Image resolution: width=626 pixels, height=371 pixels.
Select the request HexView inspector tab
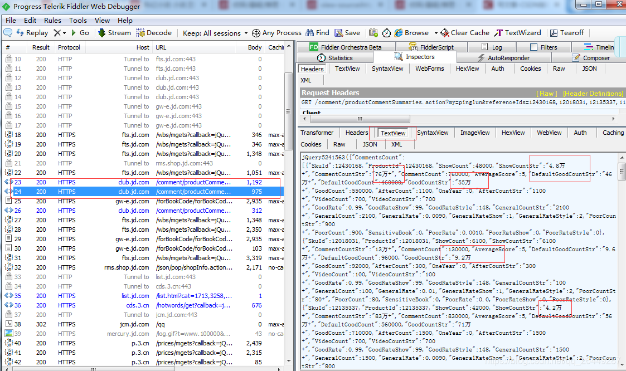[468, 69]
